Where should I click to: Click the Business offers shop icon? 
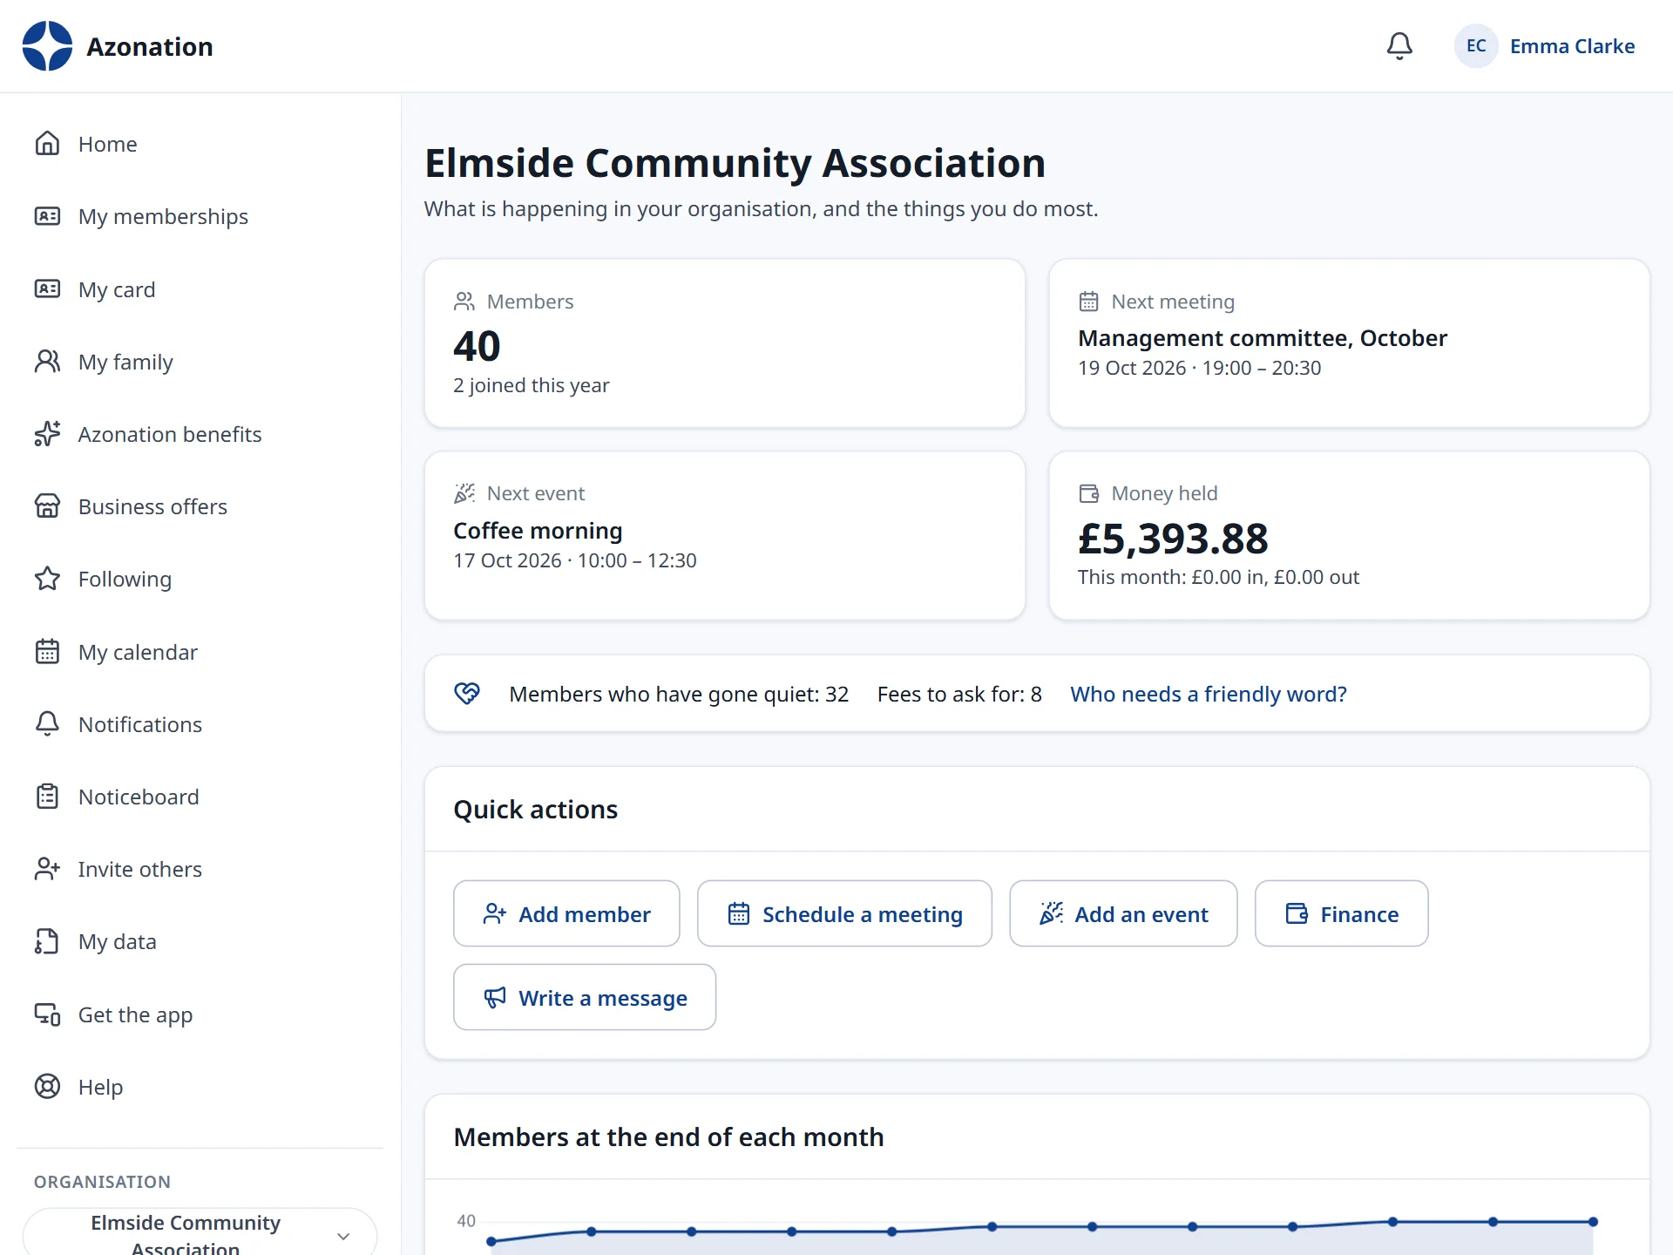pos(47,506)
